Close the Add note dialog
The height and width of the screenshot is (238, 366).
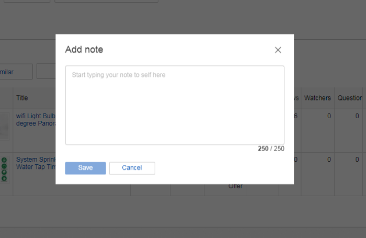278,50
